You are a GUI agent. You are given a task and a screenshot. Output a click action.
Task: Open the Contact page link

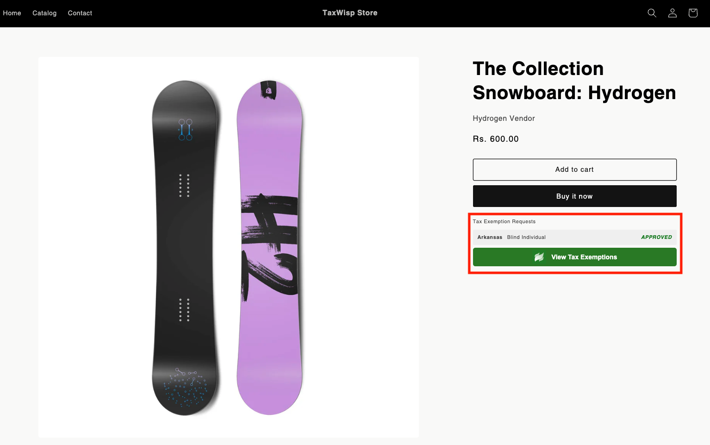pyautogui.click(x=80, y=13)
